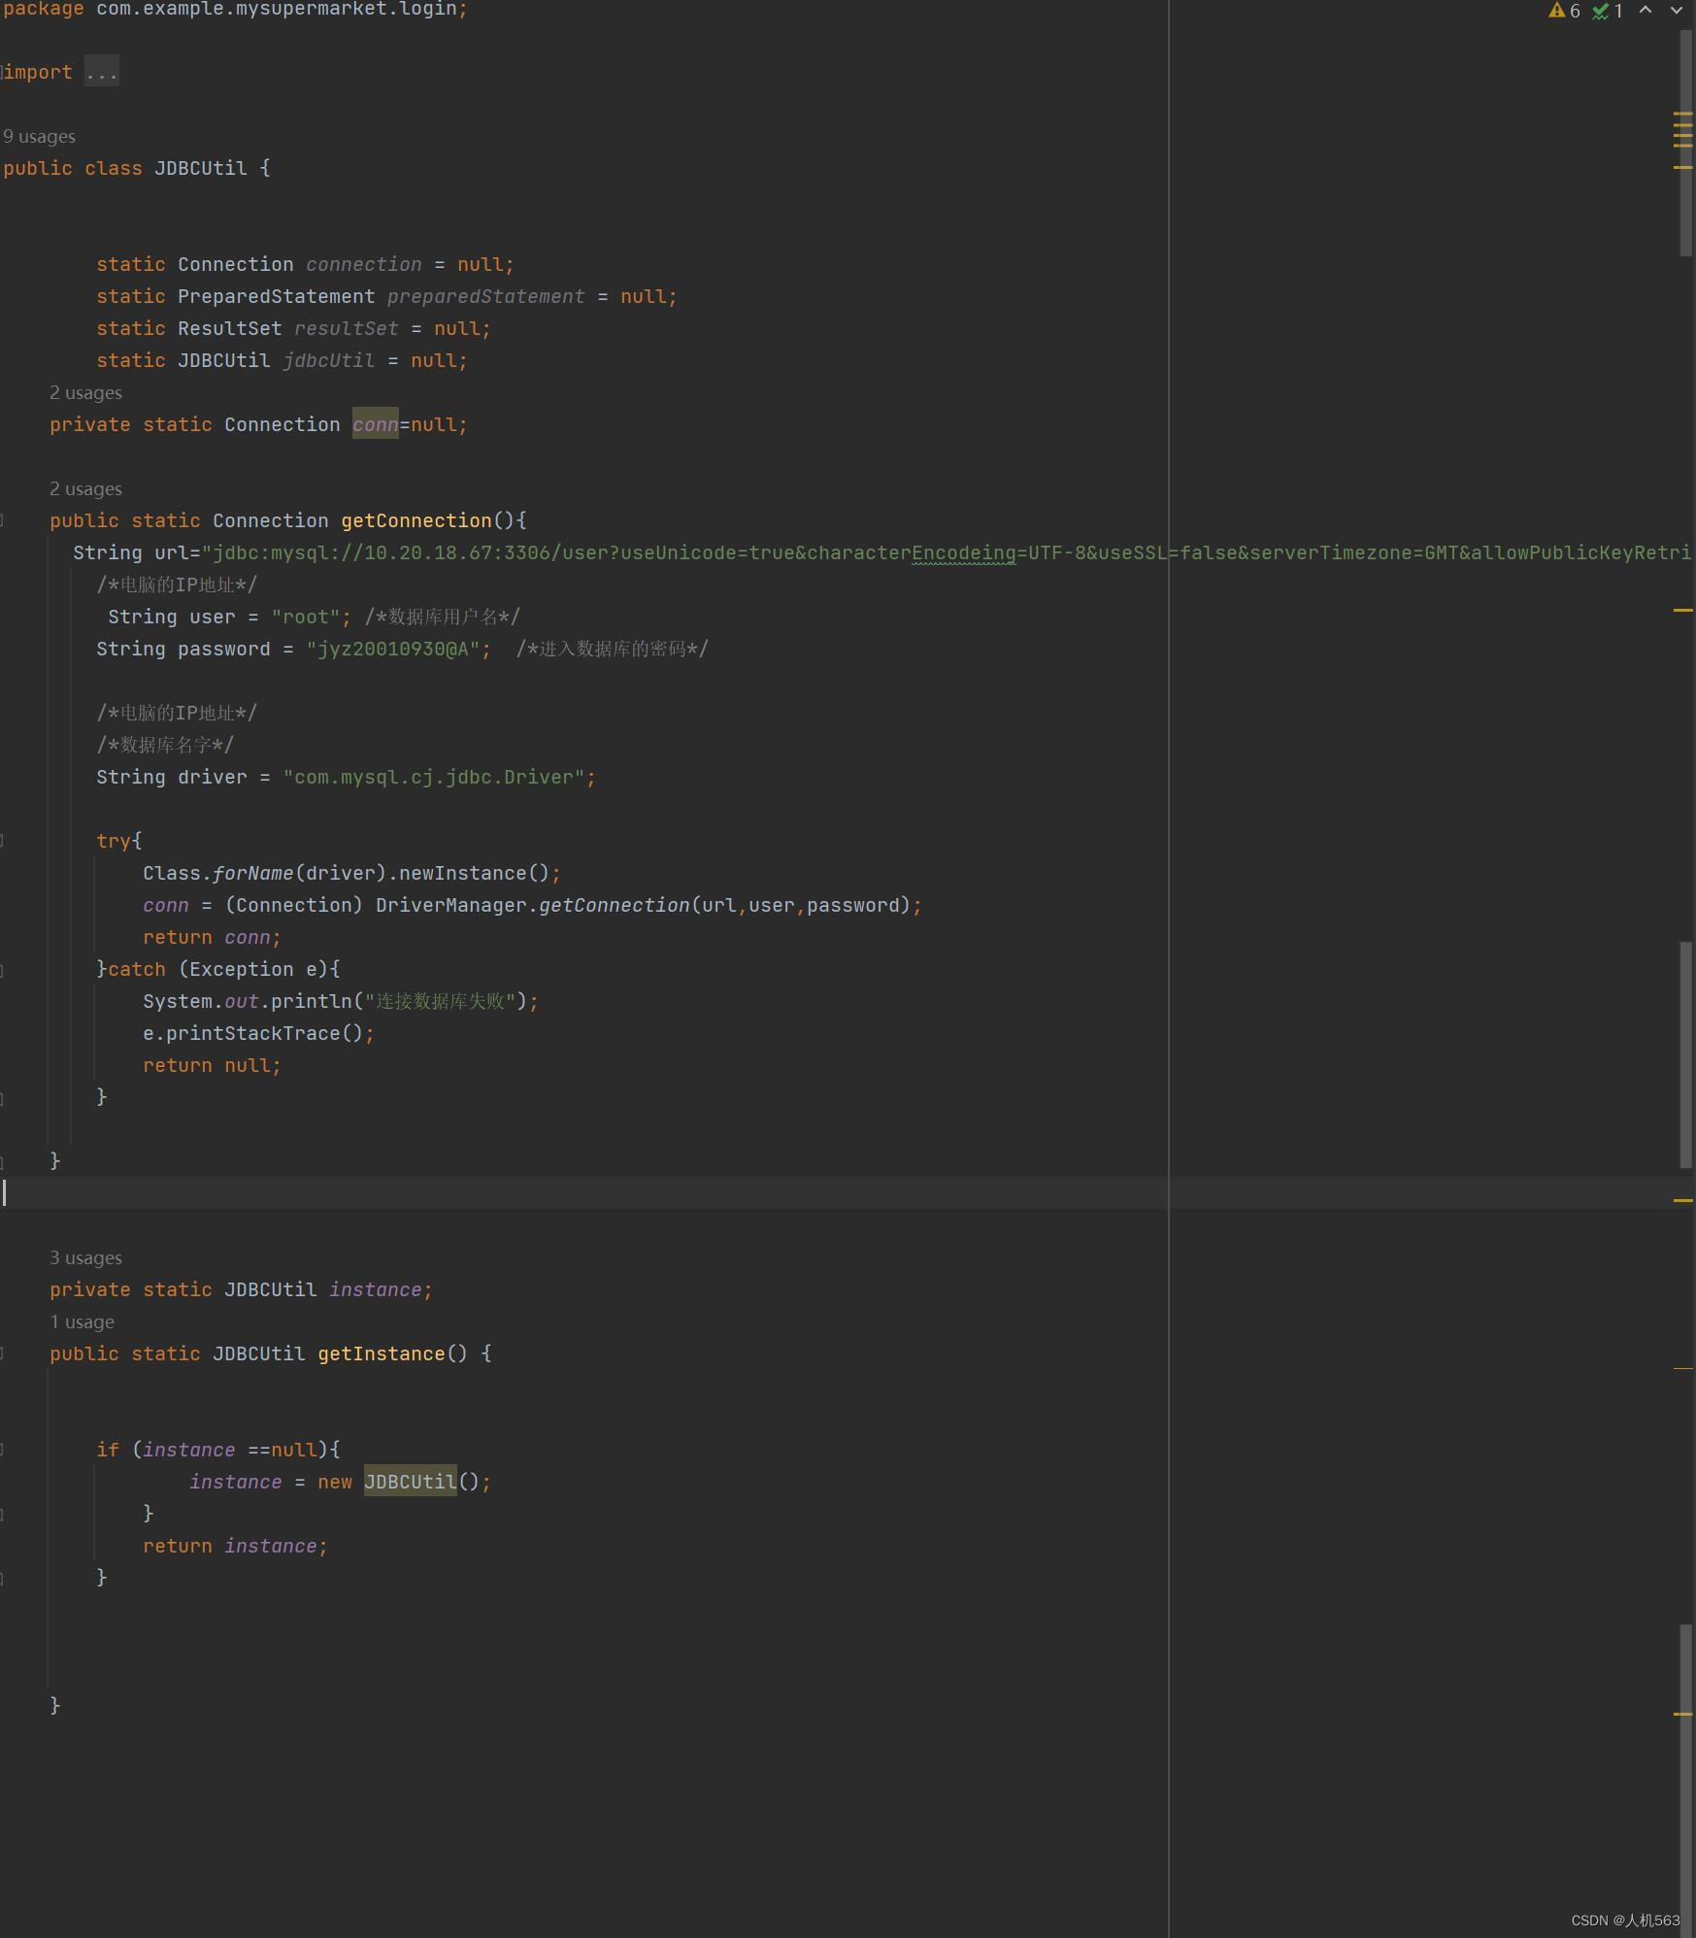Click the 2 usages hint above getConnection
The image size is (1696, 1938).
(x=85, y=488)
